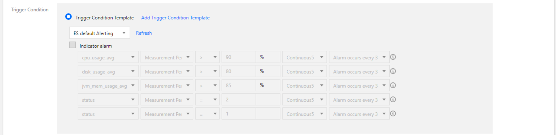Open comparison operator dropdown for disk row
This screenshot has height=135, width=556.
(207, 71)
